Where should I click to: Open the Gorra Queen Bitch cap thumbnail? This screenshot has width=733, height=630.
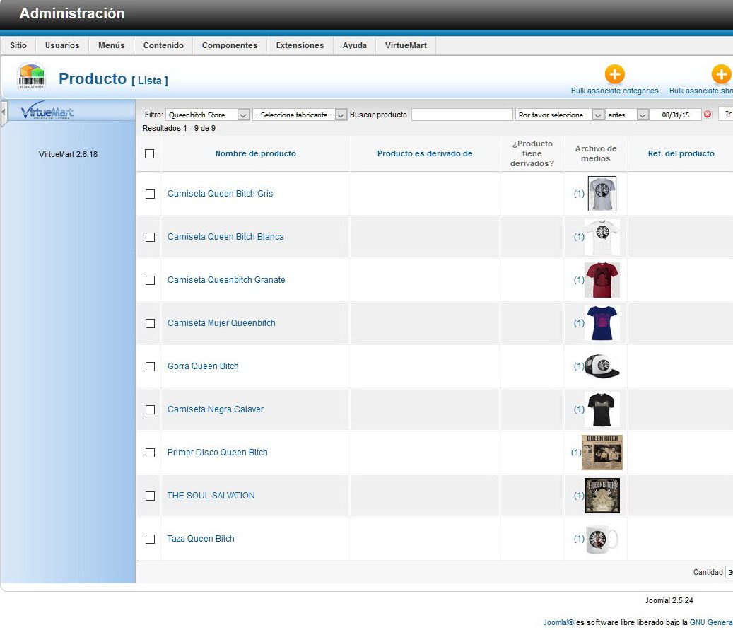click(x=602, y=366)
